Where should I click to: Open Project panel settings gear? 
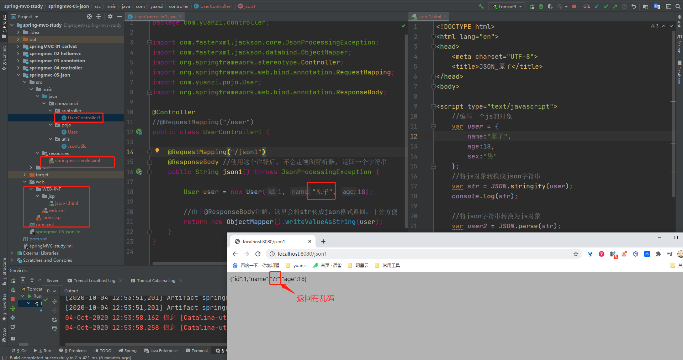[x=110, y=16]
